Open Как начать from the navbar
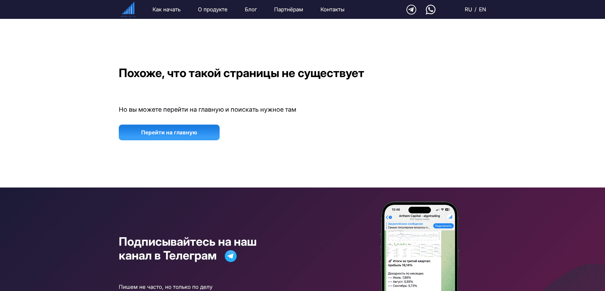The image size is (605, 291). pyautogui.click(x=166, y=9)
